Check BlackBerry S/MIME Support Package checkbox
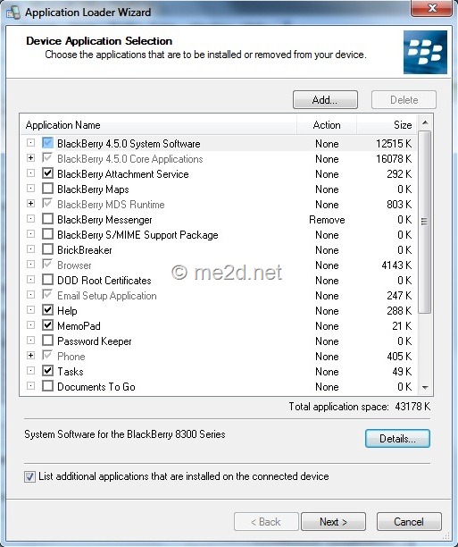This screenshot has width=458, height=547. point(47,234)
